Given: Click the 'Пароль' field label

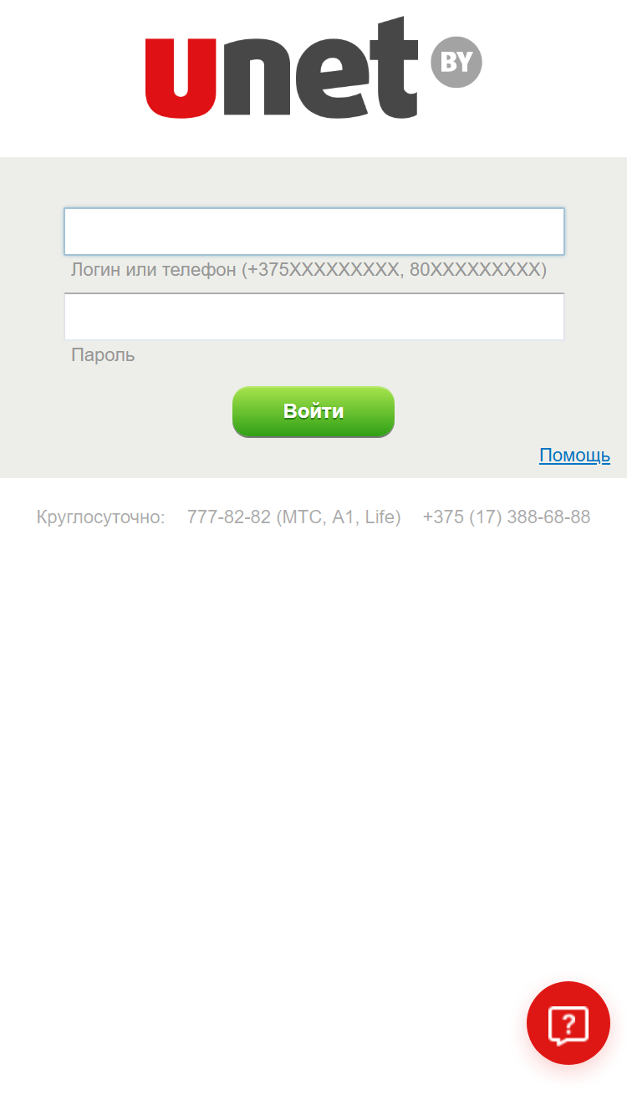Looking at the screenshot, I should [103, 355].
